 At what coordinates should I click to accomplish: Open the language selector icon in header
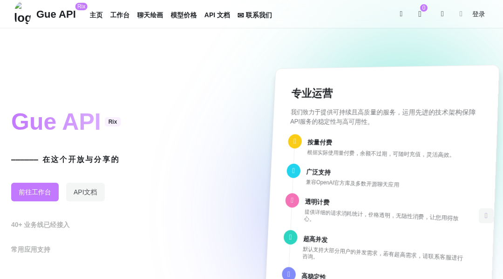(x=442, y=14)
